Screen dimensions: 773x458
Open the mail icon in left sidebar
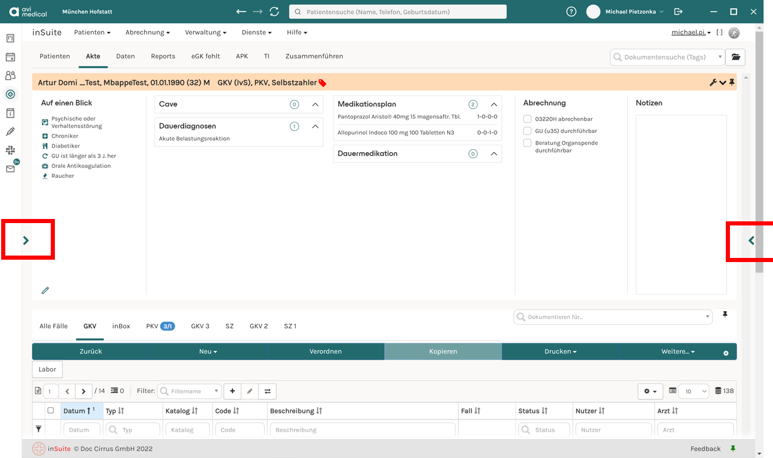click(10, 169)
